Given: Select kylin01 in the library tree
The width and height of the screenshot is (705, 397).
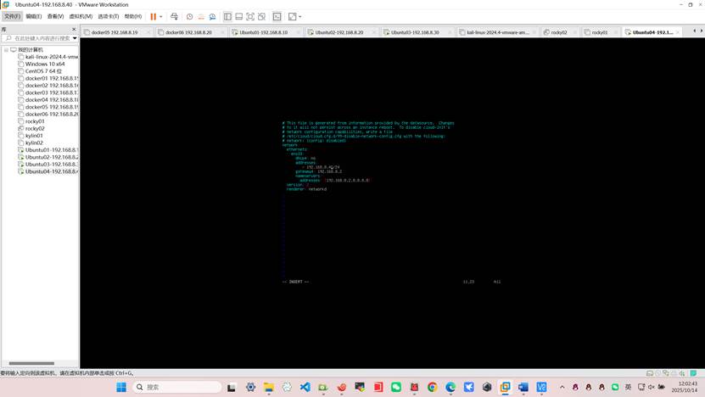Looking at the screenshot, I should point(31,136).
